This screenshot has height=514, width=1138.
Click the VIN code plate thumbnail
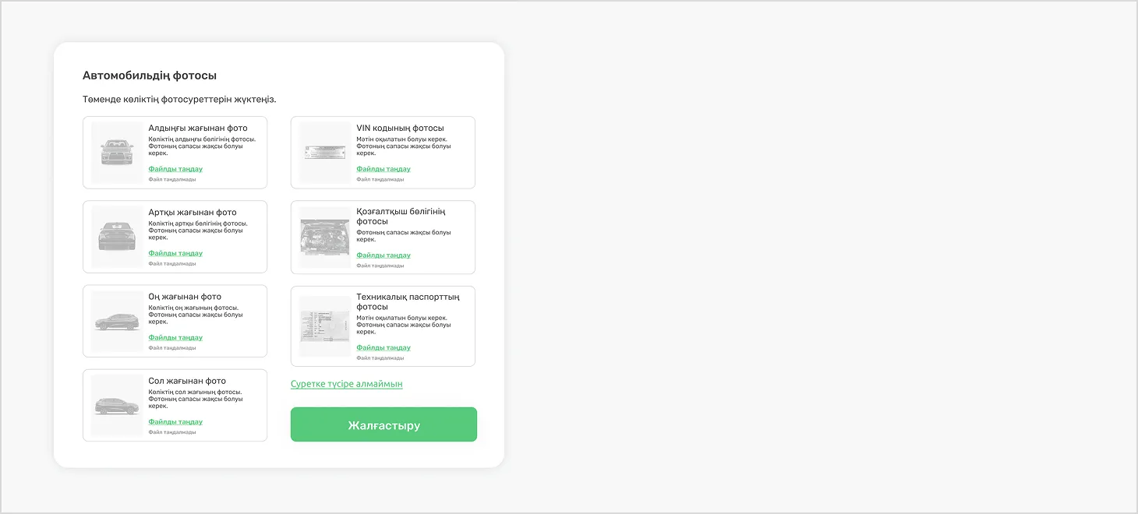pyautogui.click(x=325, y=153)
